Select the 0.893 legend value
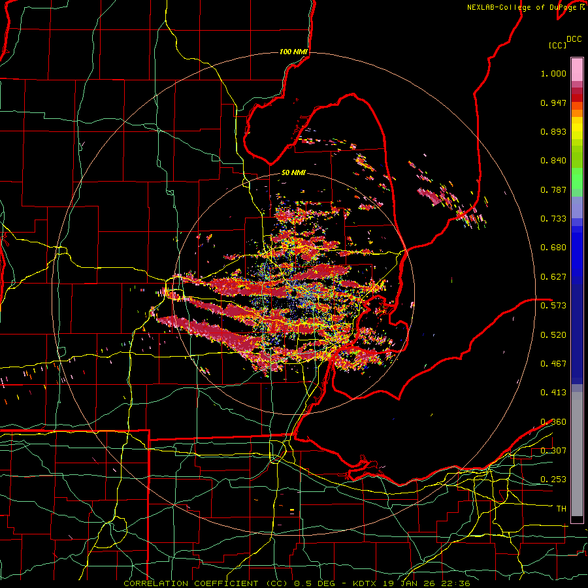The height and width of the screenshot is (588, 588). click(553, 131)
